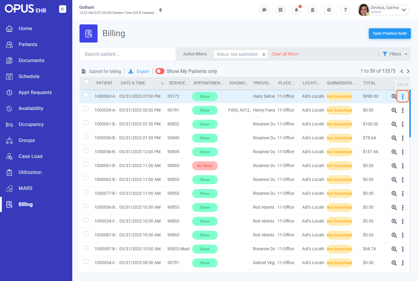Click in the Search patient field
Screen dimensions: 418x281
[x=128, y=54]
